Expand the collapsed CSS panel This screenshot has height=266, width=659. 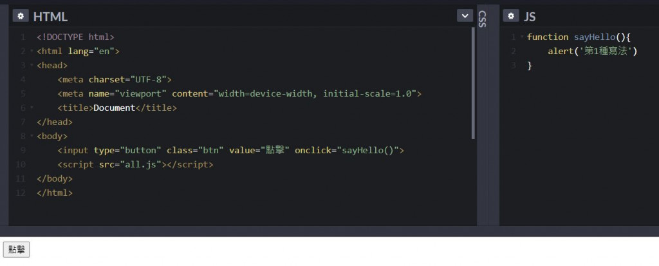(482, 19)
